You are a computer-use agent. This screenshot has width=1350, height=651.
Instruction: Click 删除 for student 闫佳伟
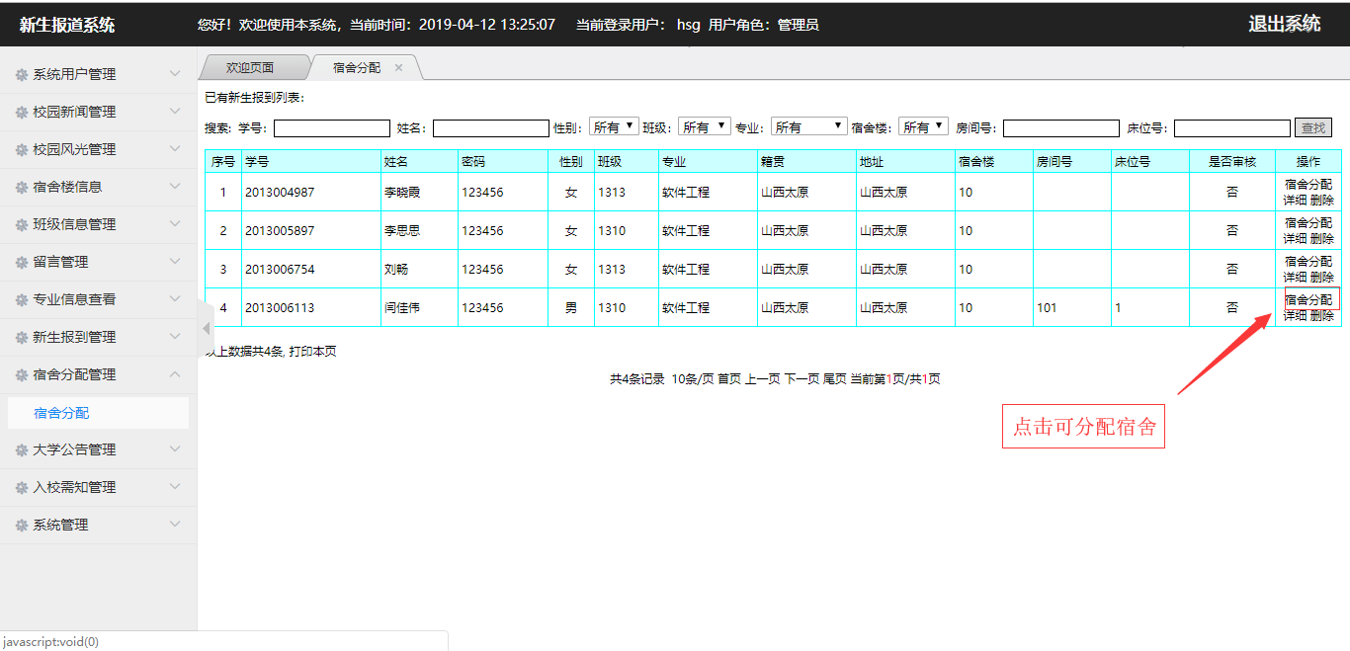pos(1322,315)
